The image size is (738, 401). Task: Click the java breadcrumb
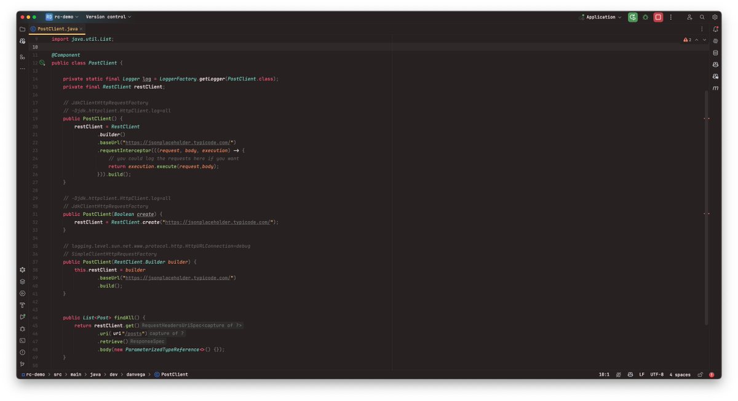(96, 375)
